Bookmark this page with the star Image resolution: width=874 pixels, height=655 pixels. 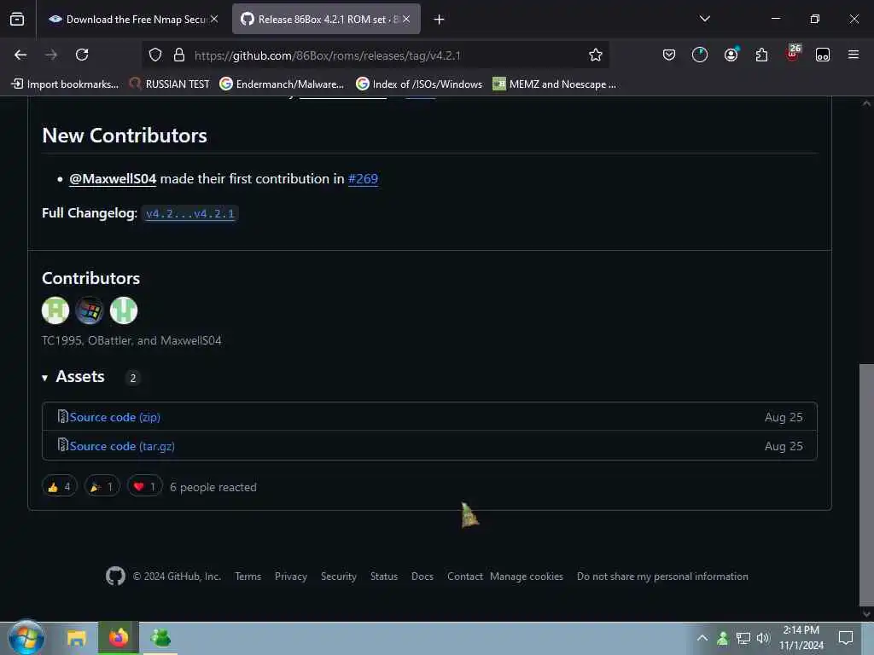pyautogui.click(x=595, y=55)
